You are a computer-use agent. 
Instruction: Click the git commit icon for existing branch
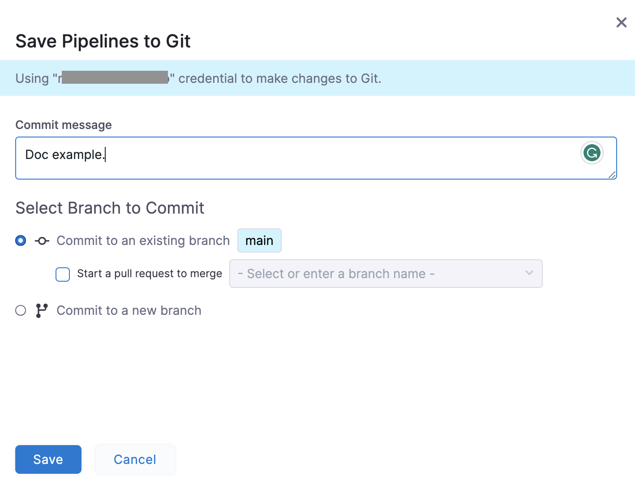42,241
